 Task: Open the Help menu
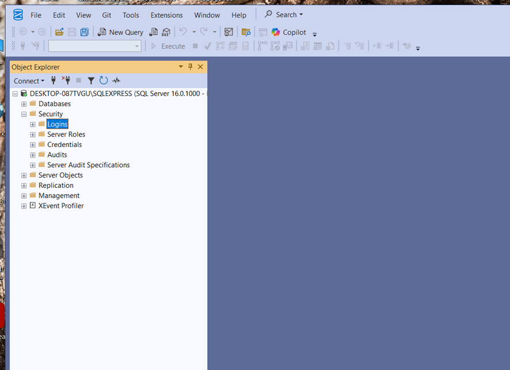pyautogui.click(x=239, y=16)
